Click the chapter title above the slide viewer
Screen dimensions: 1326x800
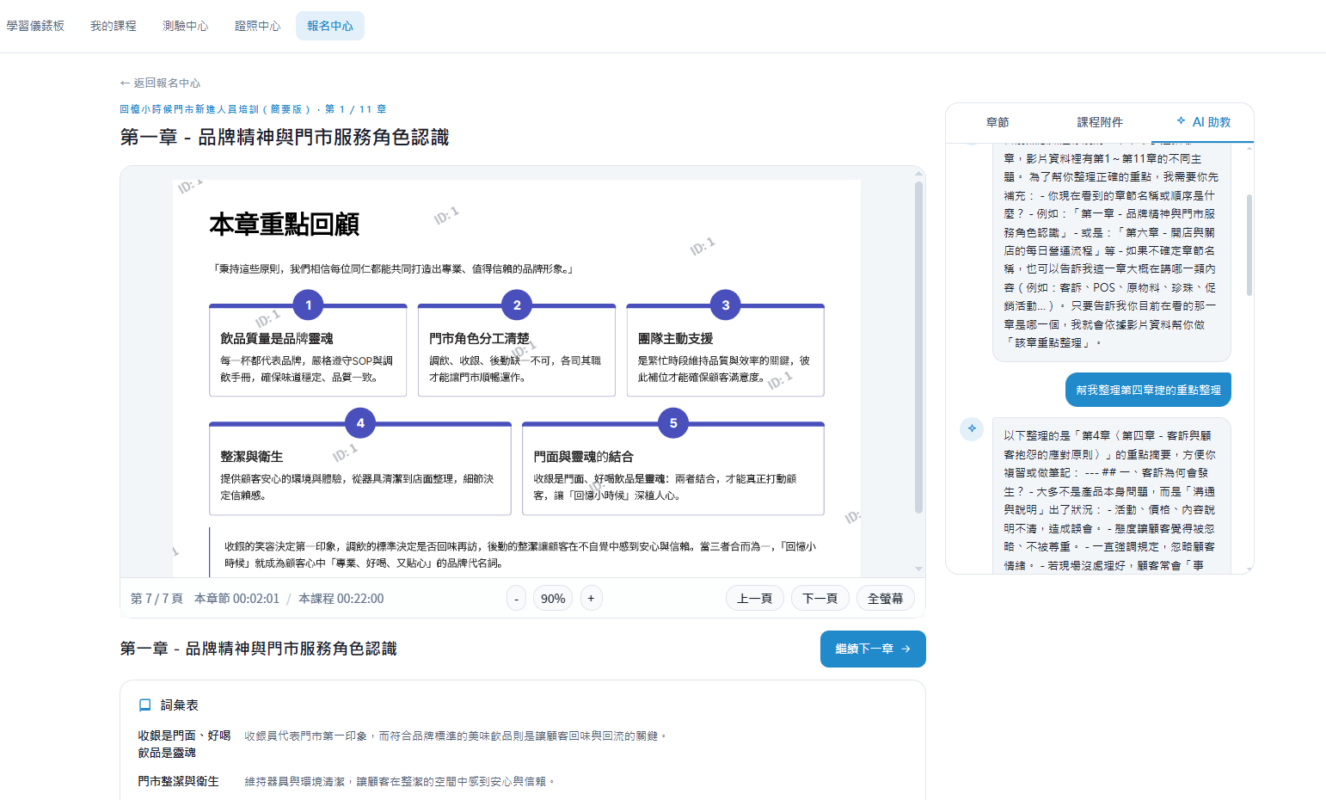click(285, 138)
